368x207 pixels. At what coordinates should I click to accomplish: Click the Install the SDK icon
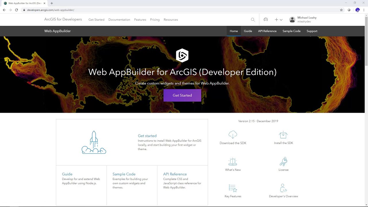tap(283, 135)
